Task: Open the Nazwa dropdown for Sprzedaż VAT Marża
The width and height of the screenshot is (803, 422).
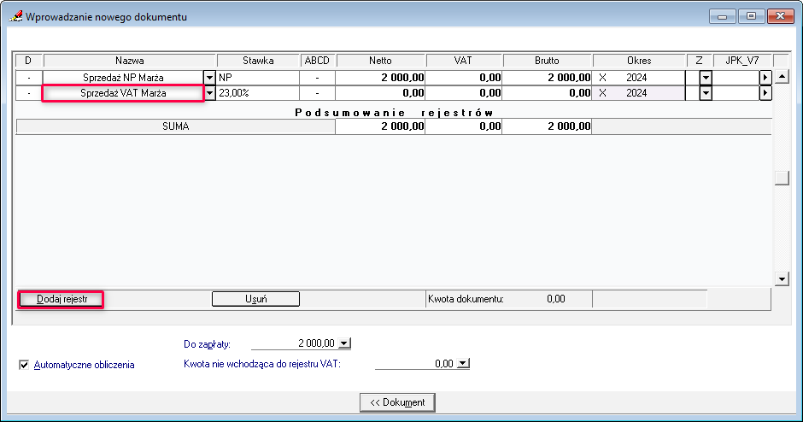Action: [209, 93]
